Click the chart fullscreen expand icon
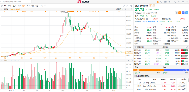 (128, 6)
